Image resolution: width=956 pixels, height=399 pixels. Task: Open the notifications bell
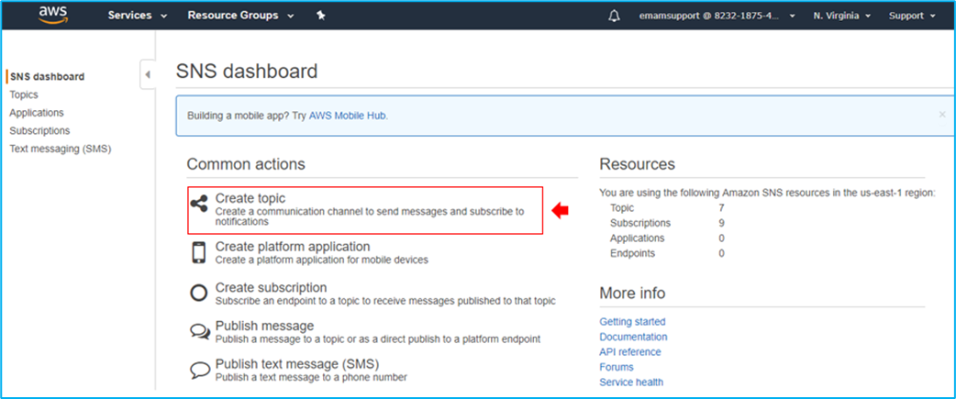614,16
